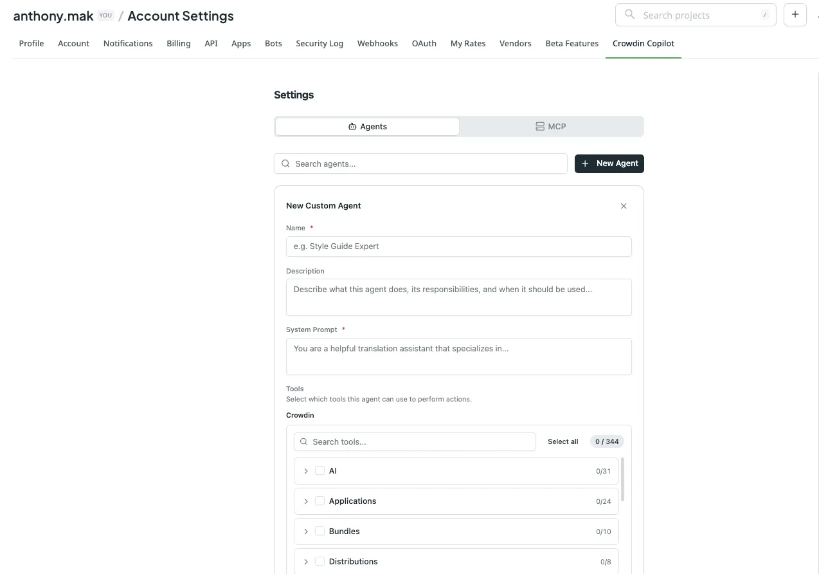Expand the Distributions tools group
Viewport: 819px width, 574px height.
point(306,561)
